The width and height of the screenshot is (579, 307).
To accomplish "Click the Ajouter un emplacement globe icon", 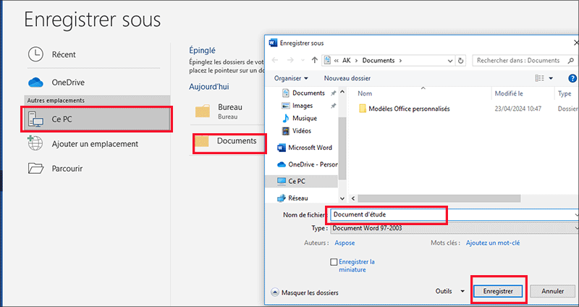I will (35, 143).
